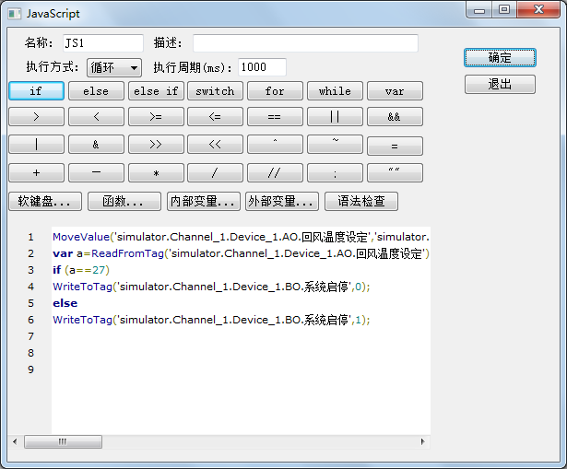Insert the plus + operator
Screen dimensions: 567x469
tap(36, 172)
